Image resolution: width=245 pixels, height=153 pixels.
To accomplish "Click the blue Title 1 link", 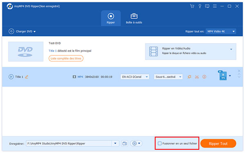I will (x=53, y=51).
